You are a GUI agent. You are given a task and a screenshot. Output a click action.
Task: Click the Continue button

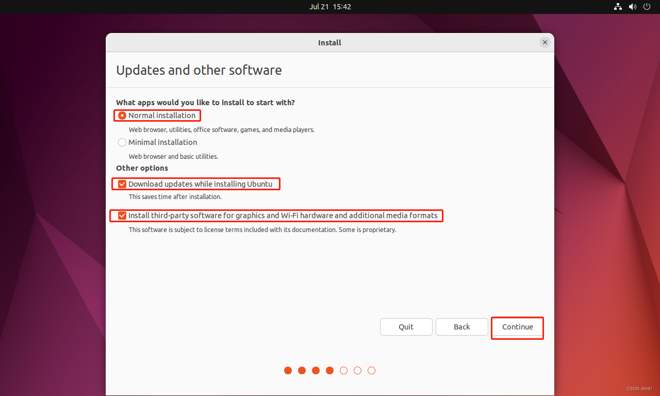518,327
